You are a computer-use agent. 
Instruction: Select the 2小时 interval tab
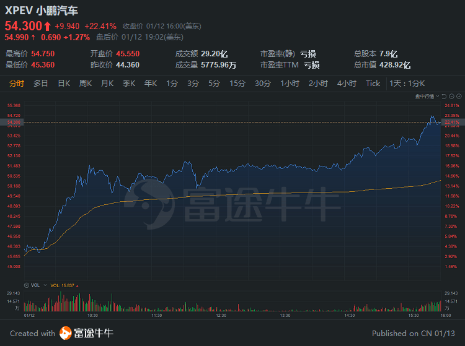[x=318, y=84]
